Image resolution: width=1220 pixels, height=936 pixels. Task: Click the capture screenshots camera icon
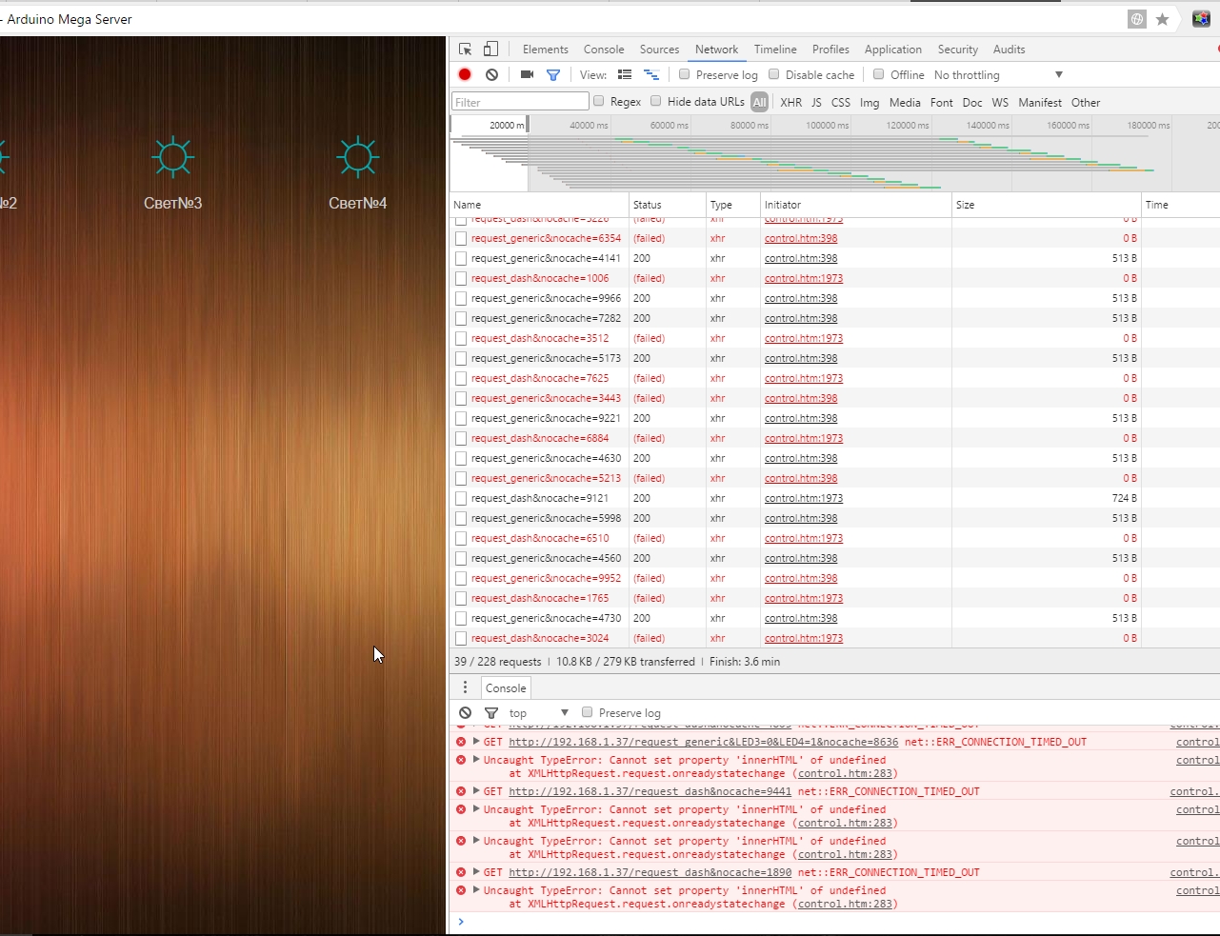point(527,74)
